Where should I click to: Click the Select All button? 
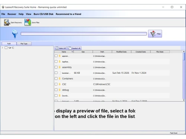(61, 48)
